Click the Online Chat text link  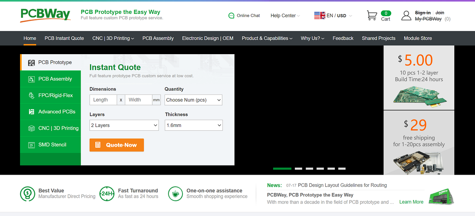[248, 16]
